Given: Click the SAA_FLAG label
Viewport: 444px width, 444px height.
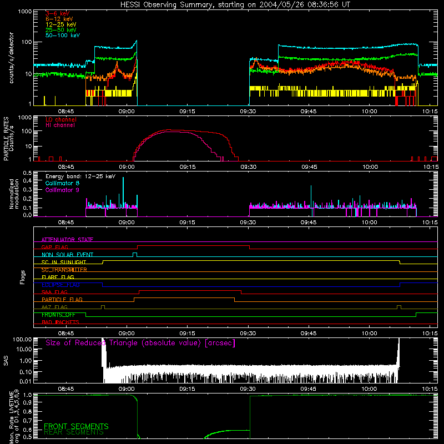Looking at the screenshot, I should (x=54, y=292).
